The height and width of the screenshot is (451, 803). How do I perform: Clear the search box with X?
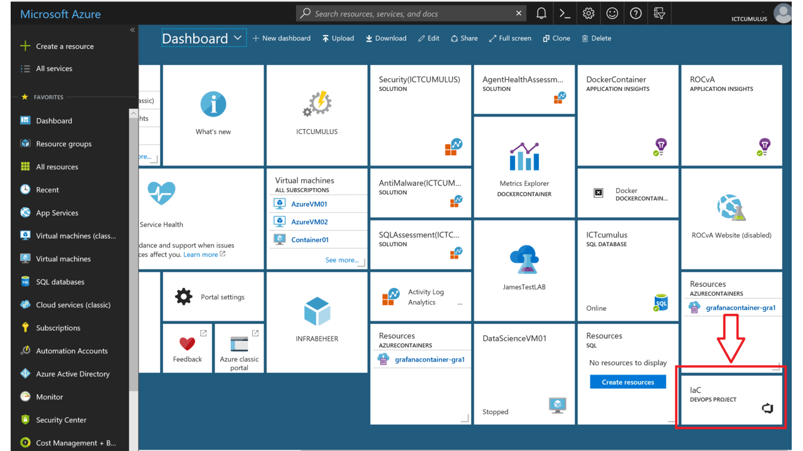click(519, 13)
